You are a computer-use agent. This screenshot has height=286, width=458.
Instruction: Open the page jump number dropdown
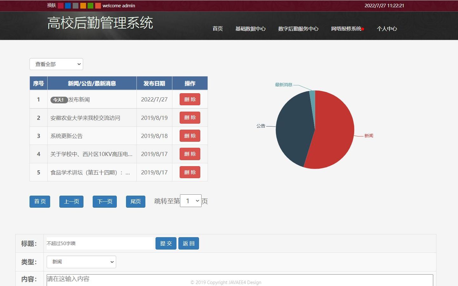pyautogui.click(x=190, y=200)
